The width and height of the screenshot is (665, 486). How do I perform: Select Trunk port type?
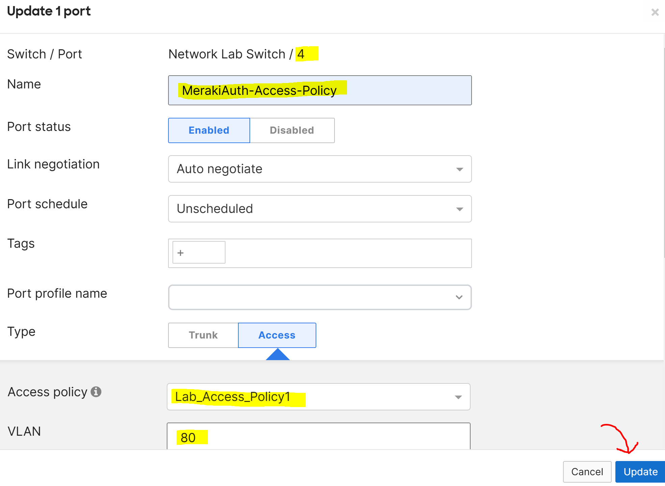tap(203, 335)
